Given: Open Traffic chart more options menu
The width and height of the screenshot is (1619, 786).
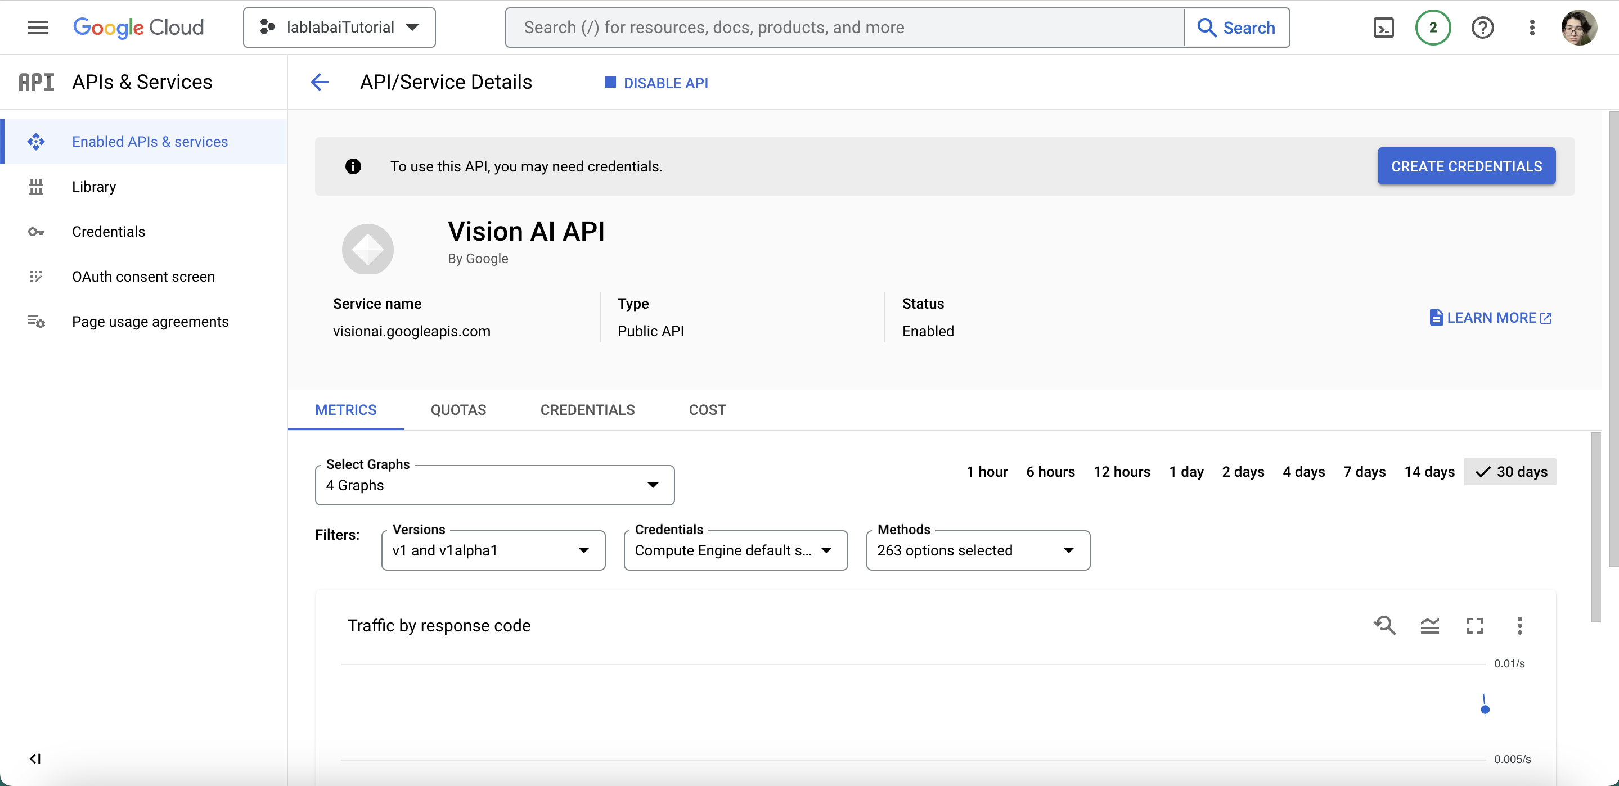Looking at the screenshot, I should (1519, 625).
